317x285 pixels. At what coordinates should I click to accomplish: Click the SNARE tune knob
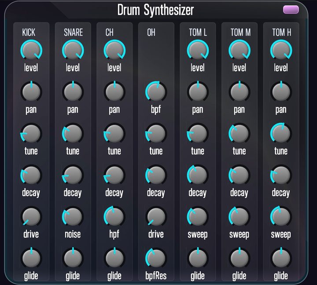click(x=73, y=133)
